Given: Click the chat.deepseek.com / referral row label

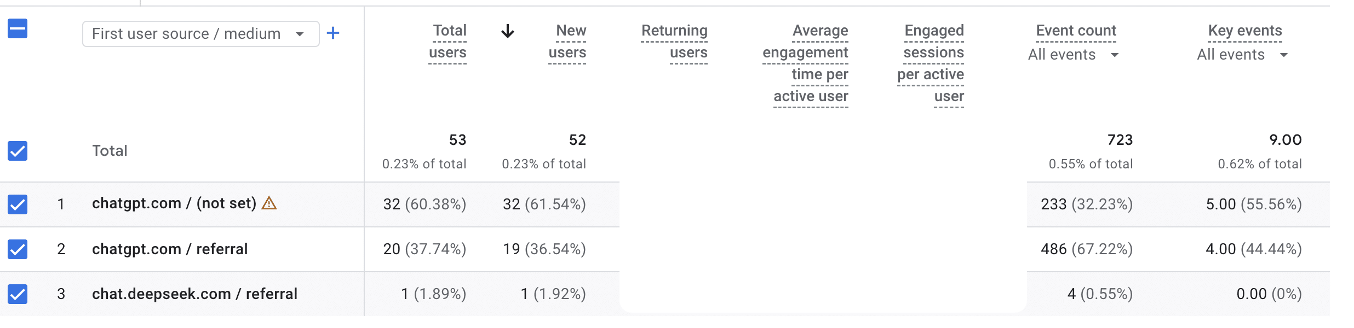Looking at the screenshot, I should (194, 294).
